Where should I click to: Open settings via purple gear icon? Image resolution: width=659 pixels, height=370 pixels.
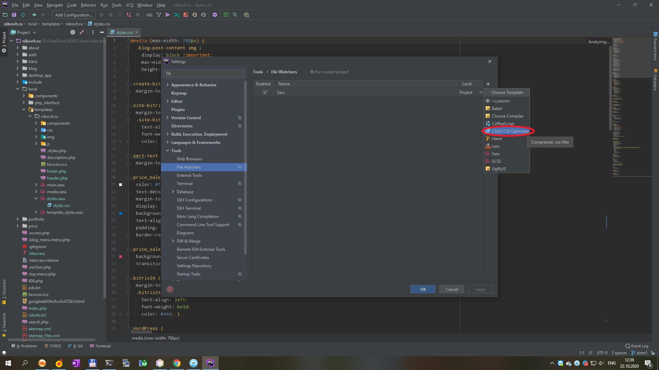tap(215, 15)
